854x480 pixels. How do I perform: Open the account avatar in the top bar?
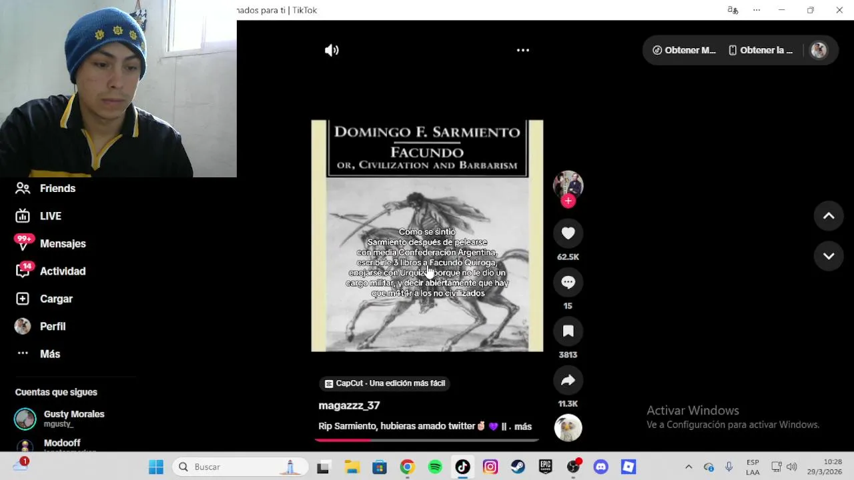coord(819,50)
